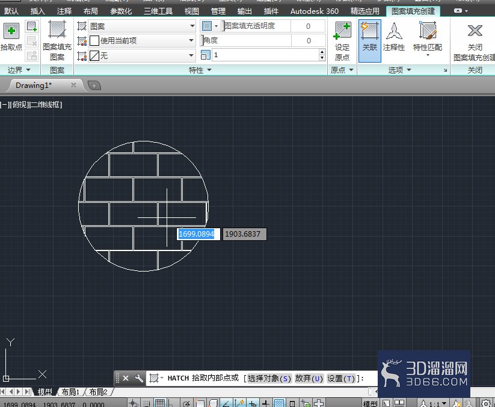Expand the 选项 panel
This screenshot has width=495, height=407.
pos(399,70)
